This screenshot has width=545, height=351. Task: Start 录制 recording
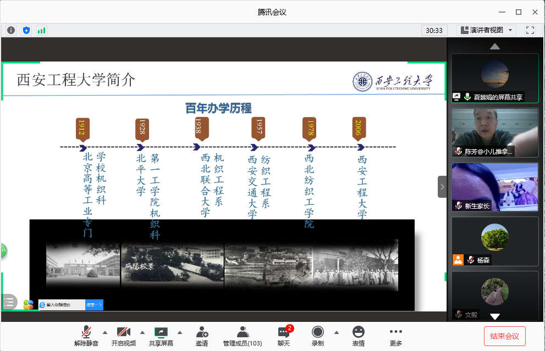click(317, 336)
